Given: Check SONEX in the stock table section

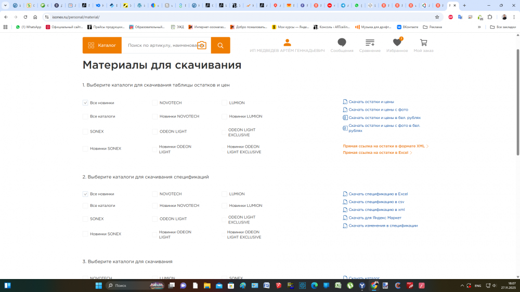Looking at the screenshot, I should [x=85, y=131].
